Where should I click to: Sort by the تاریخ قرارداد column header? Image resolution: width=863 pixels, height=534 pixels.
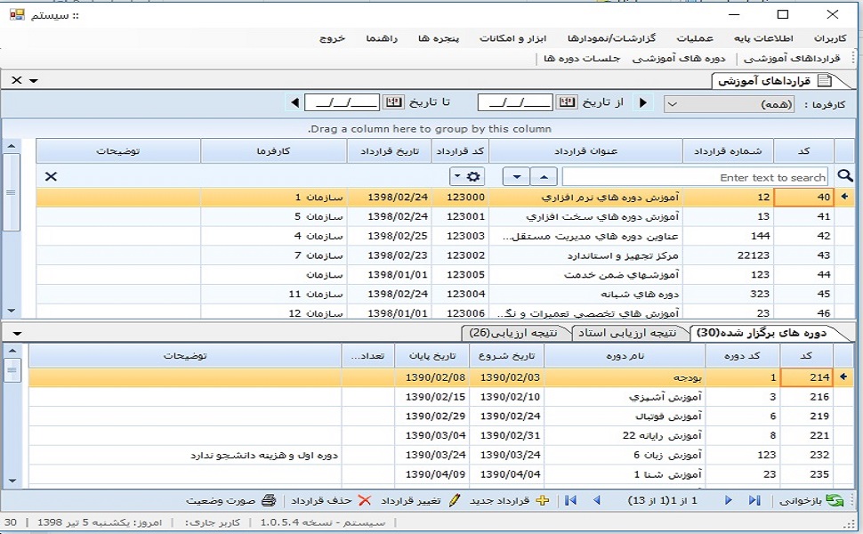pos(390,150)
